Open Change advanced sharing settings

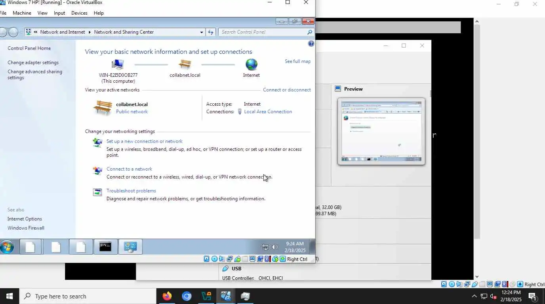pos(35,74)
